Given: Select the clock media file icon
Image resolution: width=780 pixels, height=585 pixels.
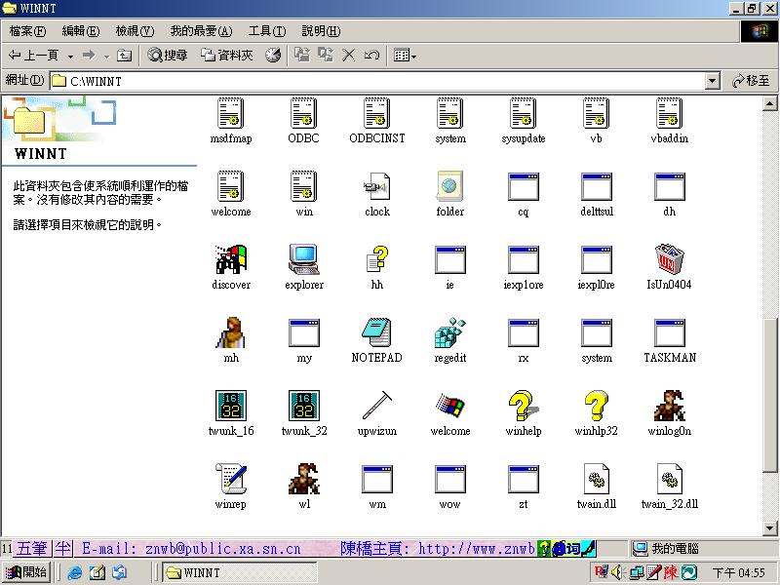Looking at the screenshot, I should [x=377, y=186].
